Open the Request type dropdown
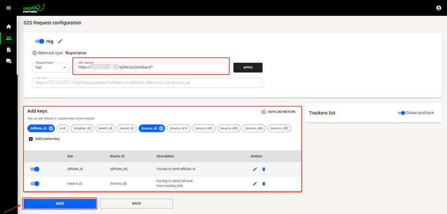This screenshot has height=214, width=447. pyautogui.click(x=50, y=67)
